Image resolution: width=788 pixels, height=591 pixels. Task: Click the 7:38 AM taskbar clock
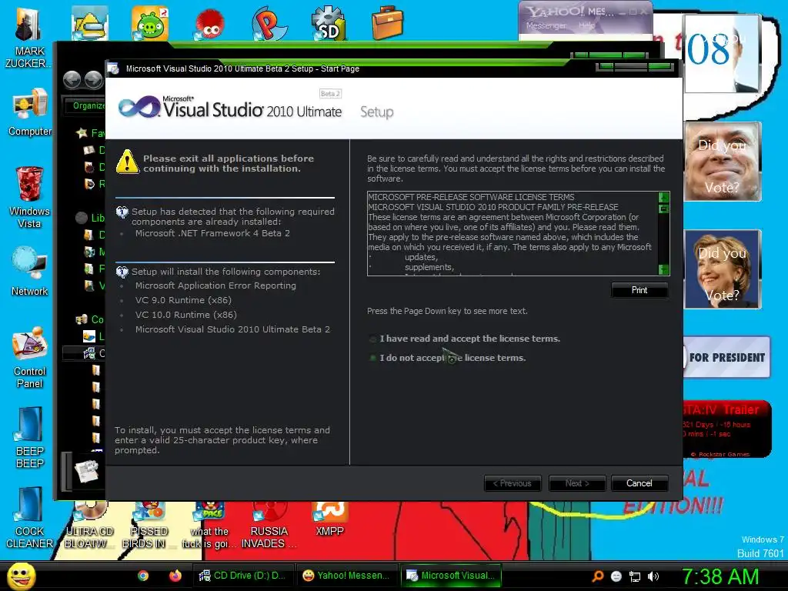coord(720,577)
